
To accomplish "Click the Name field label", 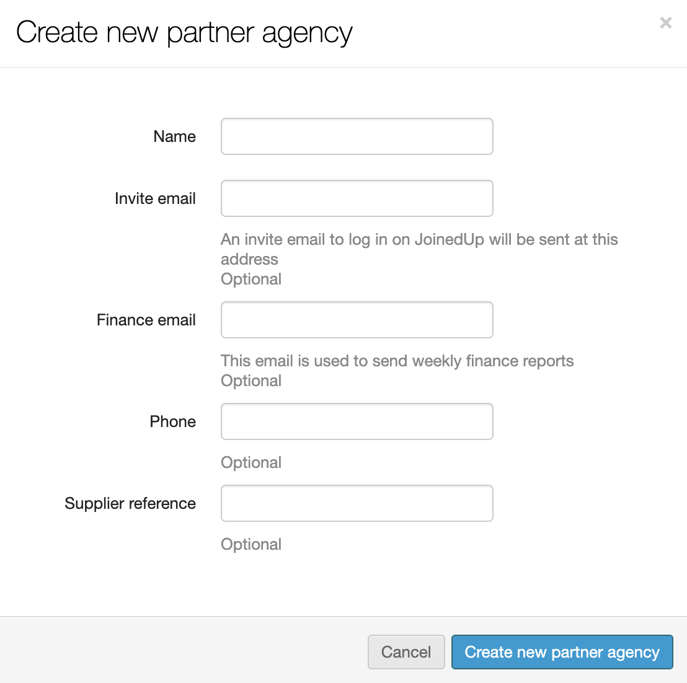I will pos(174,136).
